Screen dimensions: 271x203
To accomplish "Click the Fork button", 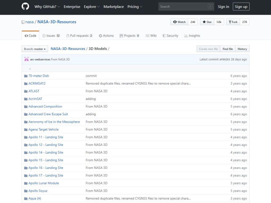I will tap(233, 22).
